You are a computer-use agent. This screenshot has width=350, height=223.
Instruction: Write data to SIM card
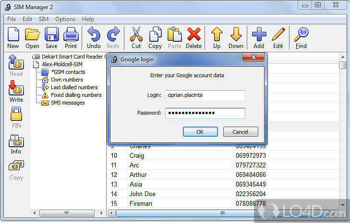[16, 91]
